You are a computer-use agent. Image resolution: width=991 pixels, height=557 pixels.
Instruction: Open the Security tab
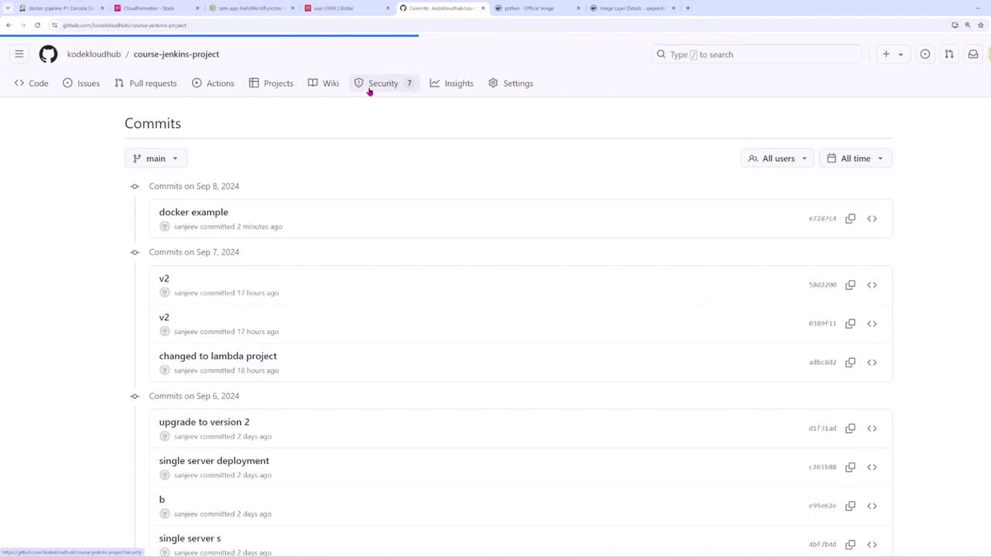pyautogui.click(x=384, y=84)
